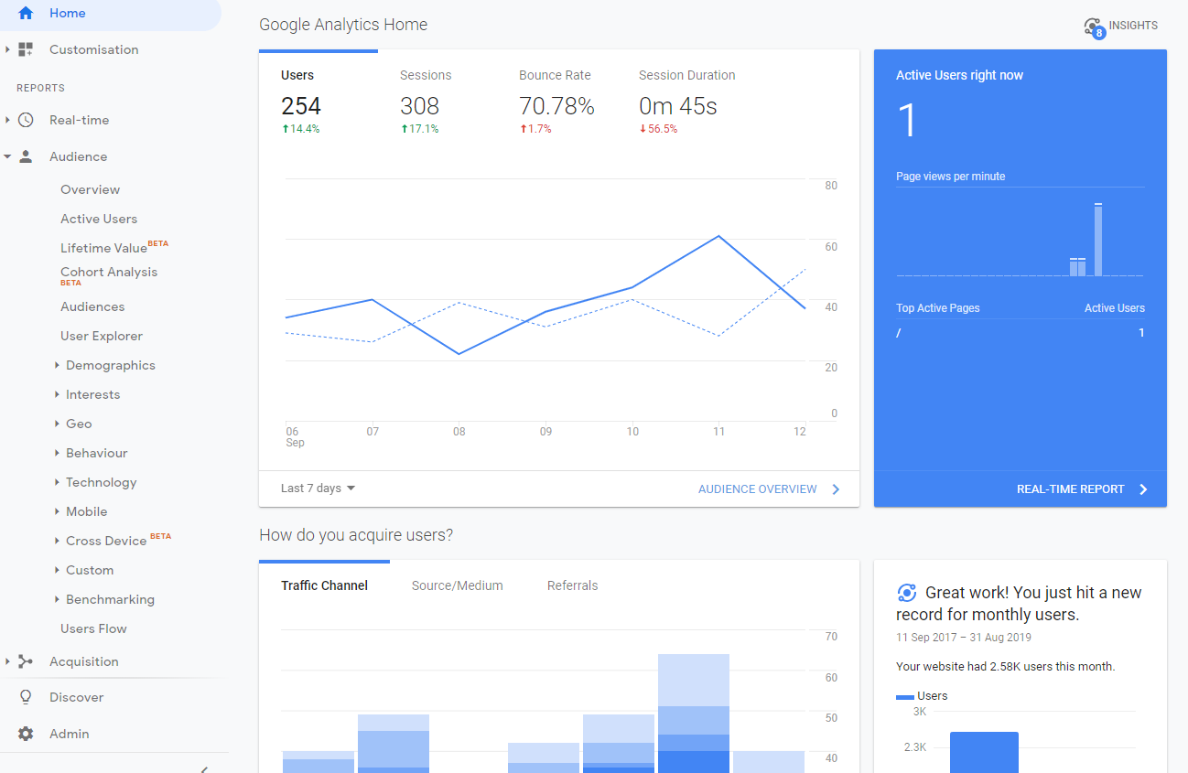Expand the Real-time section arrow
This screenshot has height=773, width=1188.
pos(7,120)
